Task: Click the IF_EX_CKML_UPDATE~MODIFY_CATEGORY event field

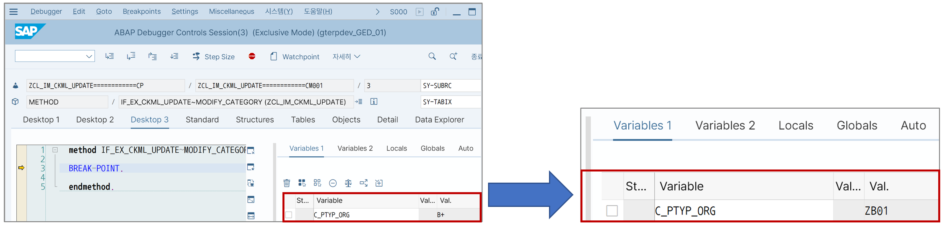Action: pos(236,102)
